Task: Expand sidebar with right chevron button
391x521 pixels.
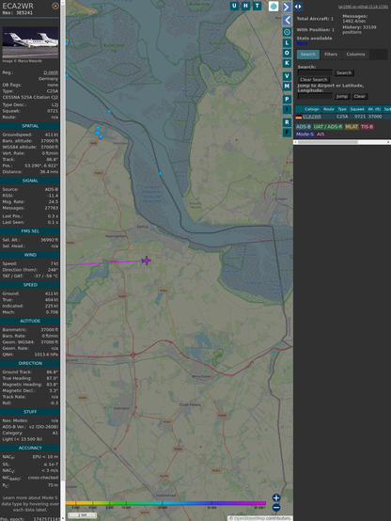Action: pos(287,7)
